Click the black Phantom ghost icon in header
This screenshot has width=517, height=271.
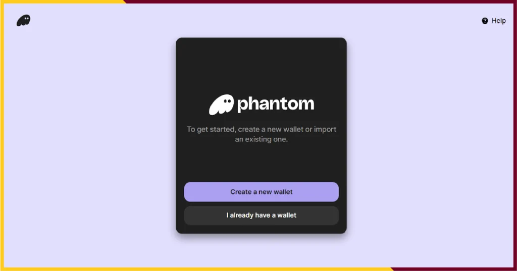point(23,21)
